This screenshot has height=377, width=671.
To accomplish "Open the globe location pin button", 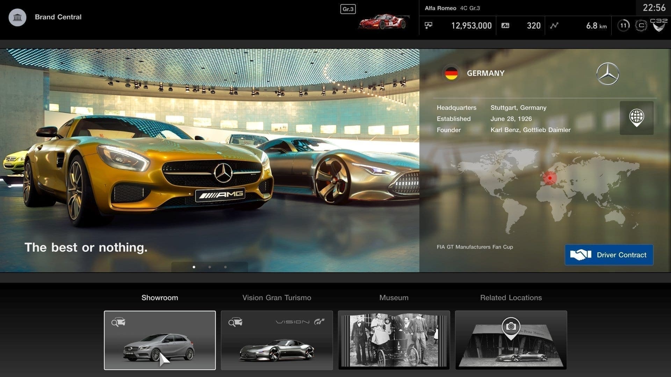I will point(636,118).
